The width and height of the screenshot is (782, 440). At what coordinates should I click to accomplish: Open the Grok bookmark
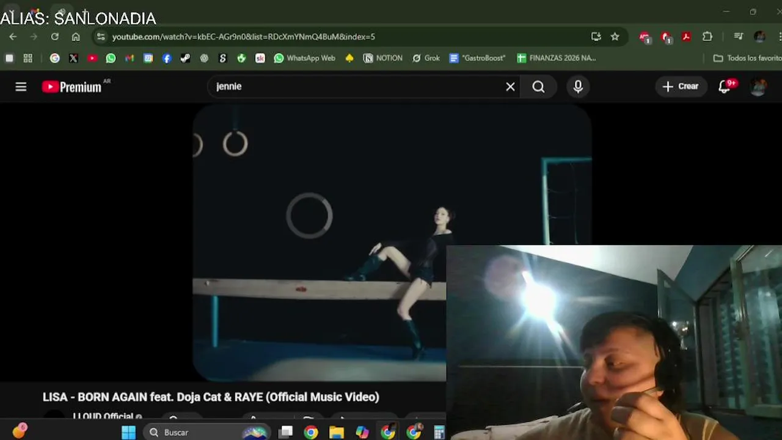coord(426,58)
